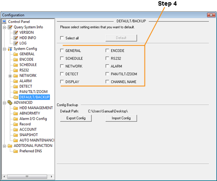Click the right arrow of tree scrollbar
Viewport: 217px width, 181px height.
[x=51, y=177]
